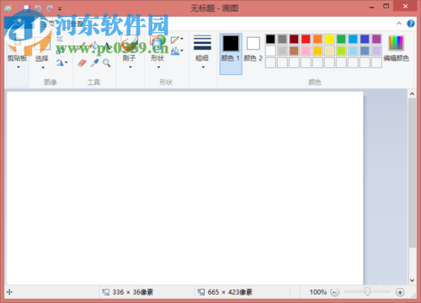Click the vertical scrollbar down arrow
This screenshot has width=421, height=303.
click(412, 280)
